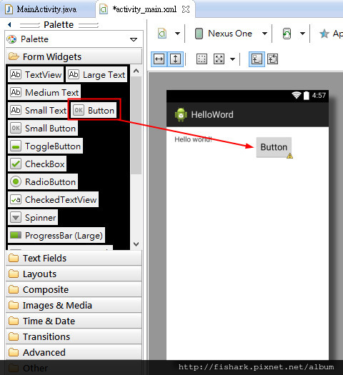Pick the ProgressBar (Large) widget
343x375 pixels.
coord(56,235)
